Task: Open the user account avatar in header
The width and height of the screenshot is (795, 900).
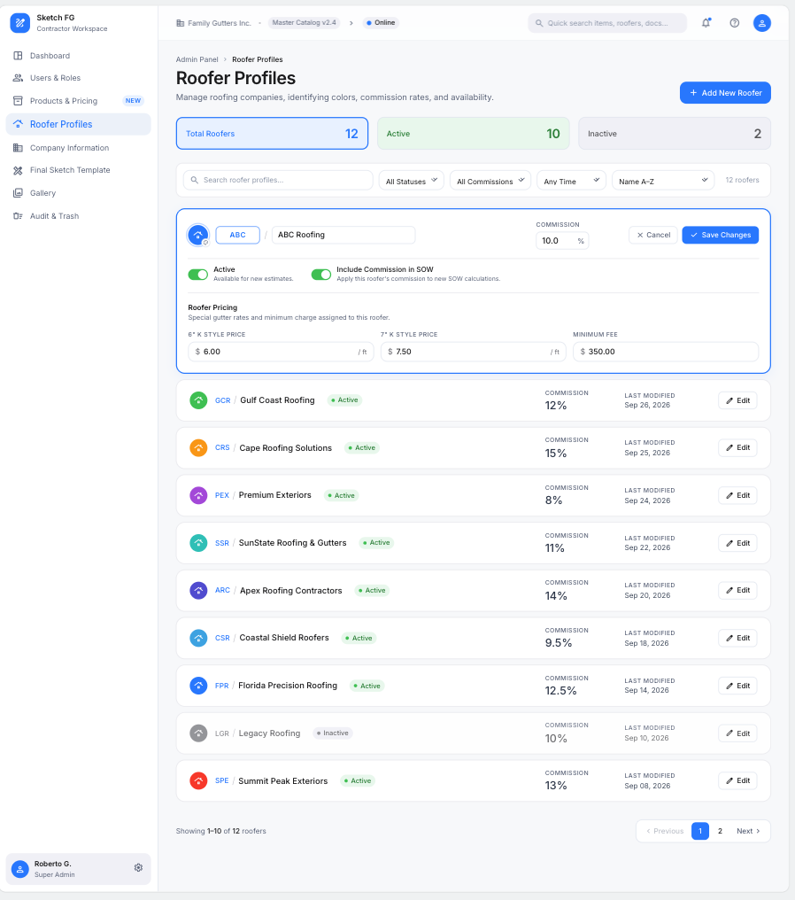Action: (761, 23)
